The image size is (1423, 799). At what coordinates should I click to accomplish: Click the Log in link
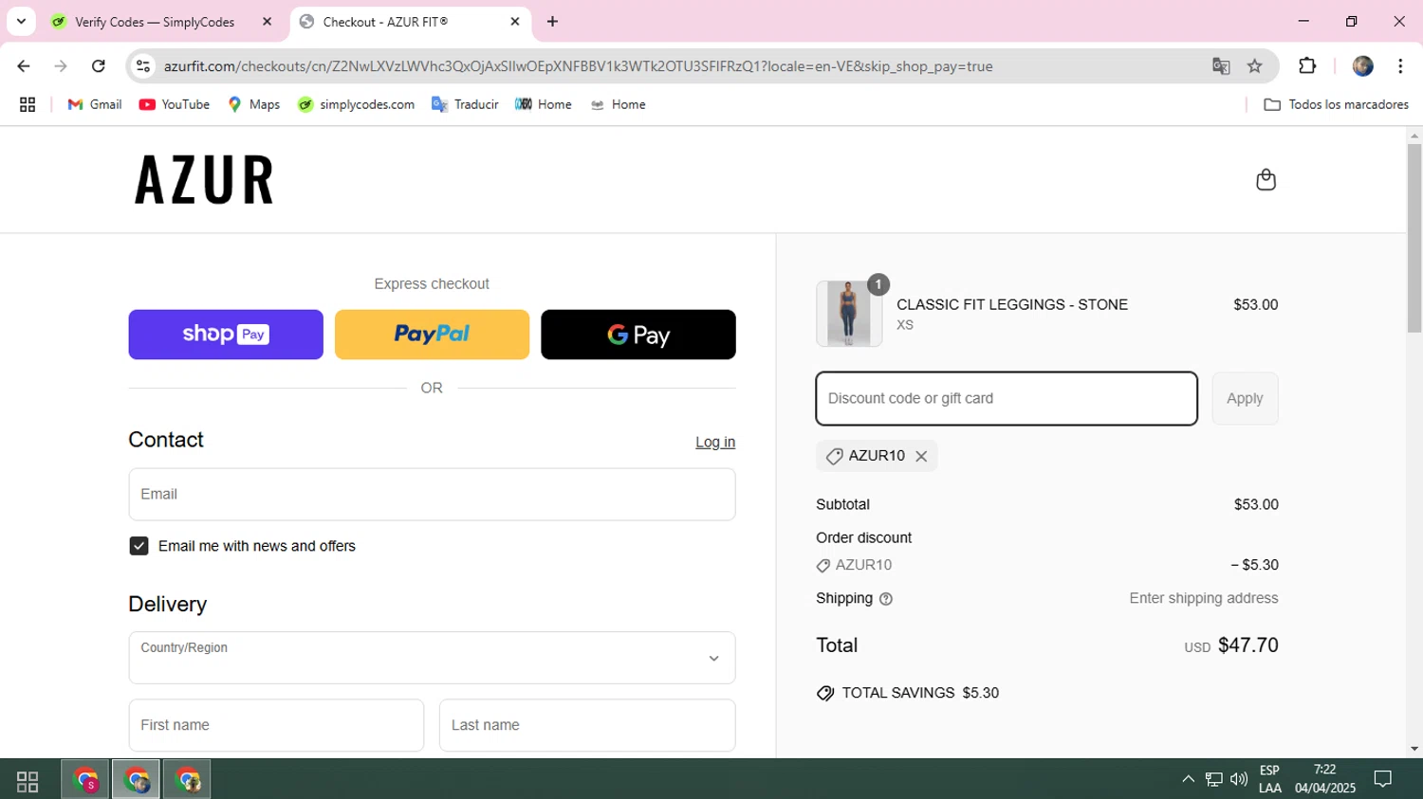click(x=715, y=442)
